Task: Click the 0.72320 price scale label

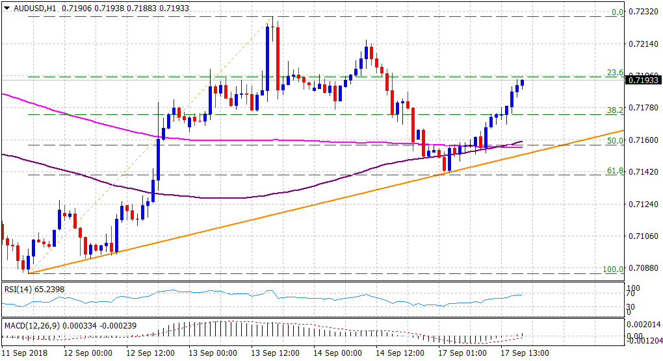Action: point(643,12)
